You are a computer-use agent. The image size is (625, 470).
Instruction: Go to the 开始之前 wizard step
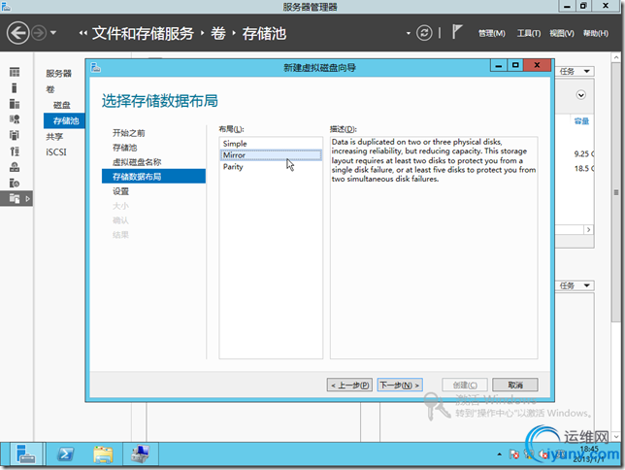pos(128,133)
